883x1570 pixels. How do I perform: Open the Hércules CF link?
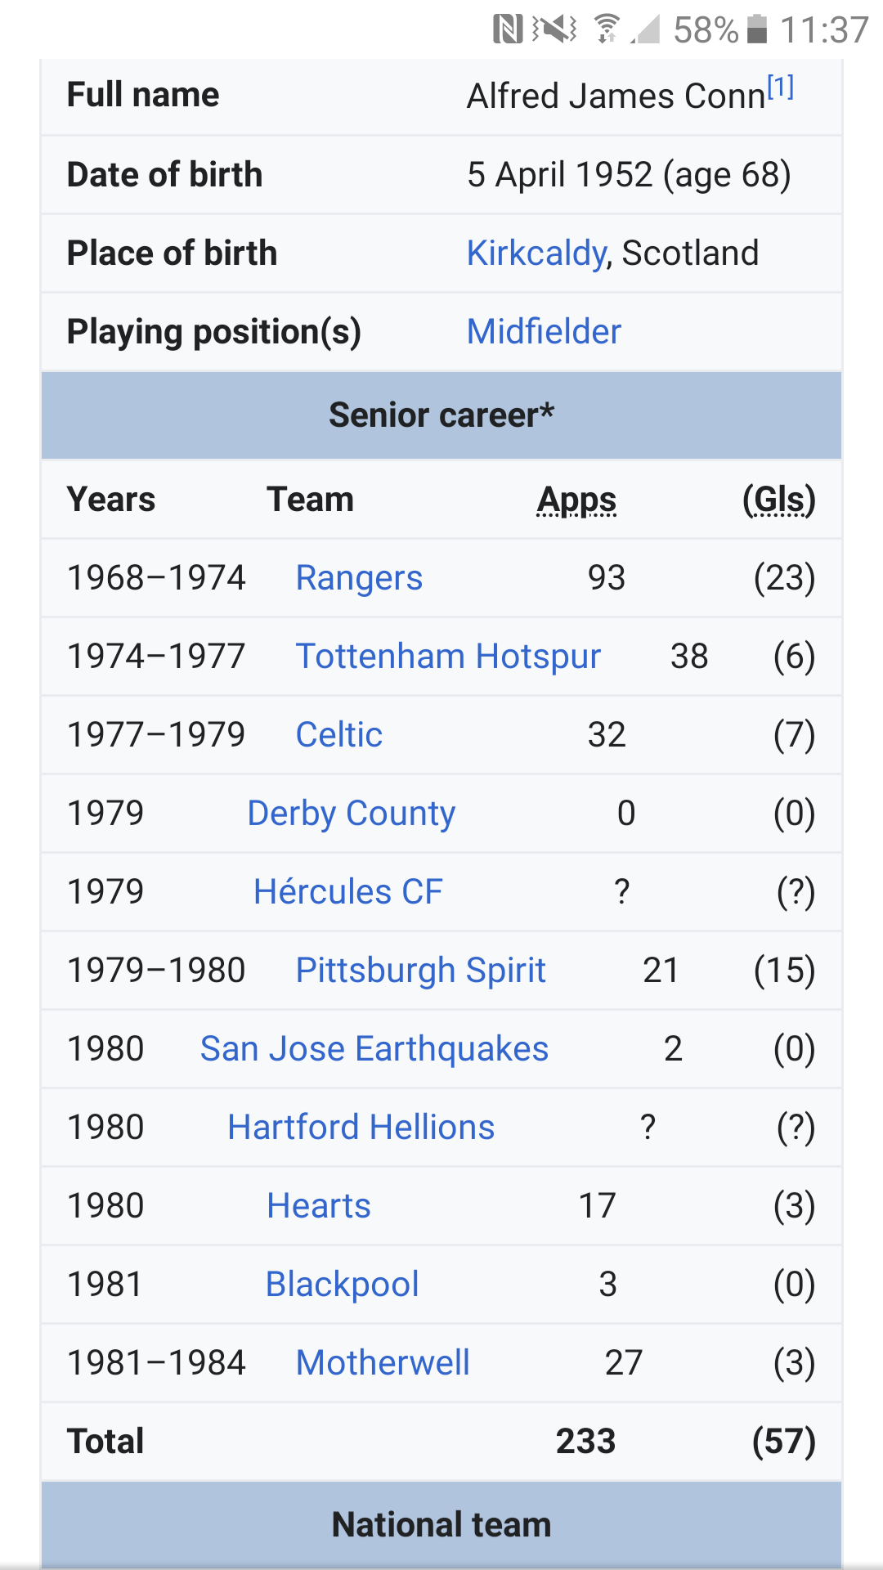[348, 892]
